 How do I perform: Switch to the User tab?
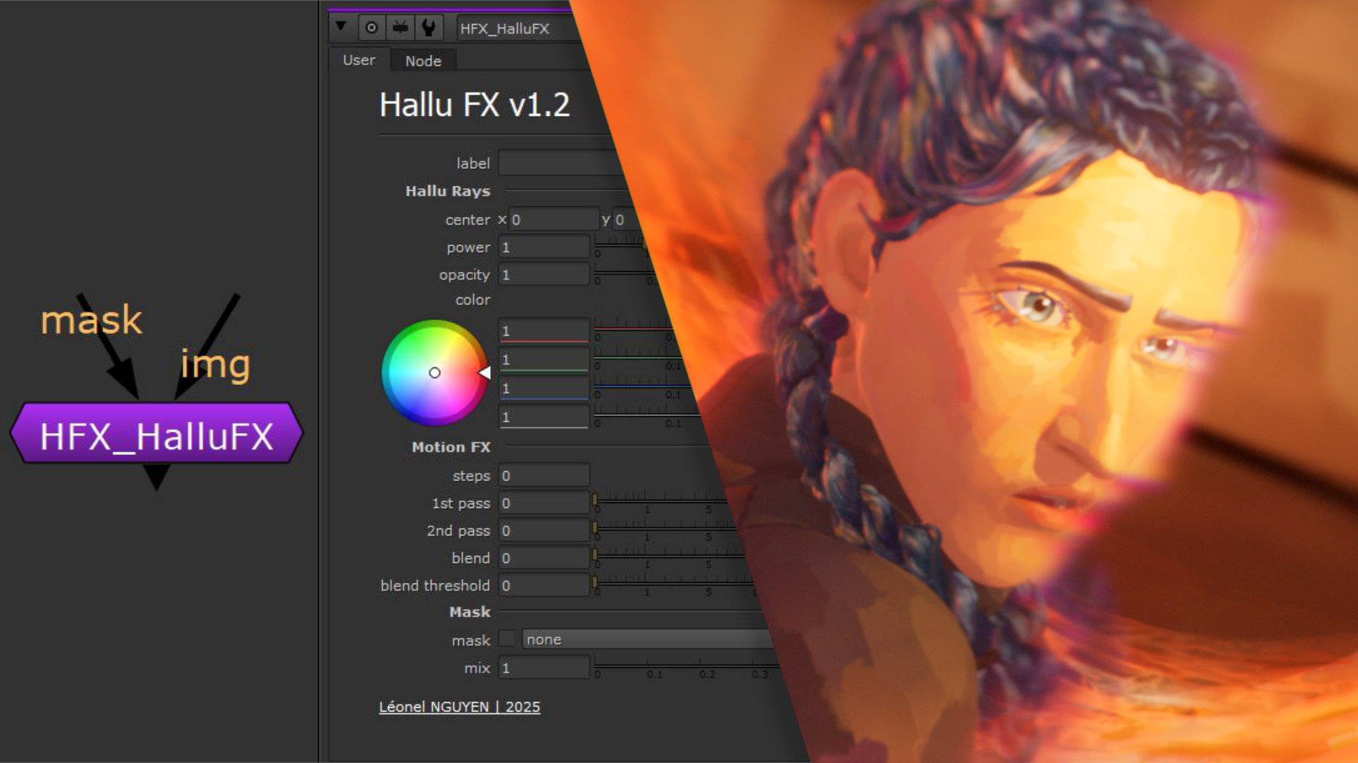click(x=359, y=61)
